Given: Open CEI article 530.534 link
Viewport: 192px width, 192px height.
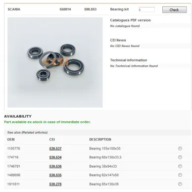Looking at the screenshot, I should tap(55, 157).
